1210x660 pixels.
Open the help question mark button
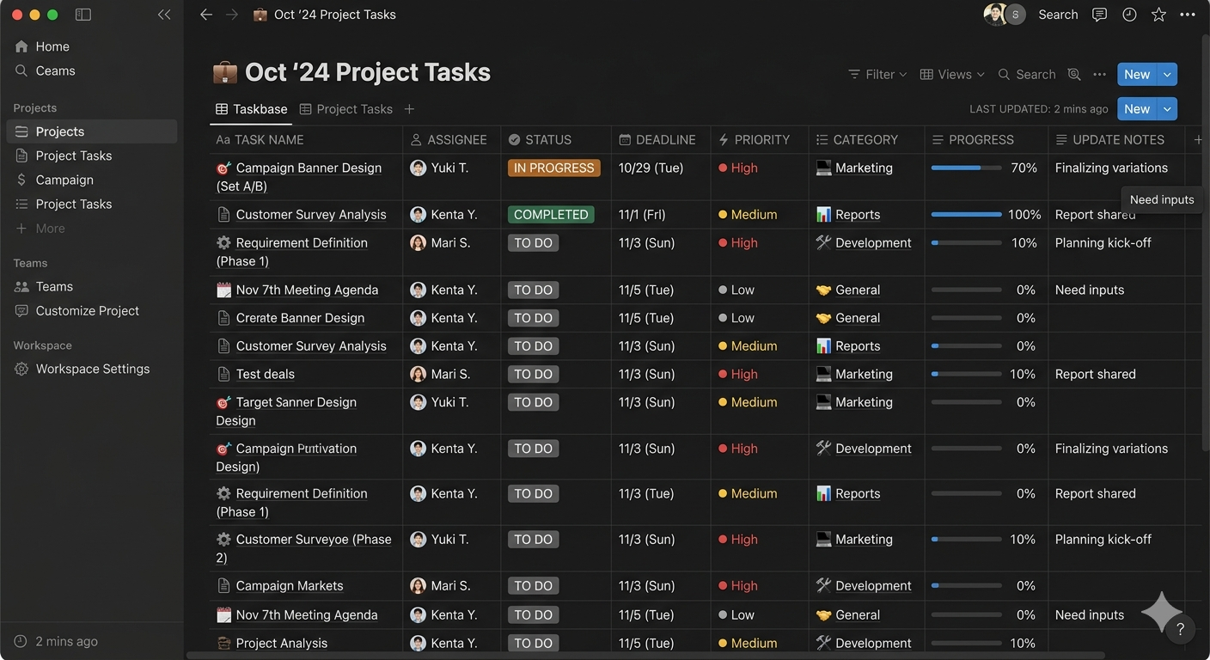coord(1181,629)
